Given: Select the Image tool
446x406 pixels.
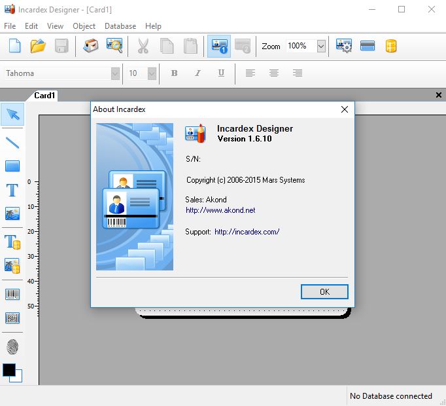Looking at the screenshot, I should click(12, 213).
